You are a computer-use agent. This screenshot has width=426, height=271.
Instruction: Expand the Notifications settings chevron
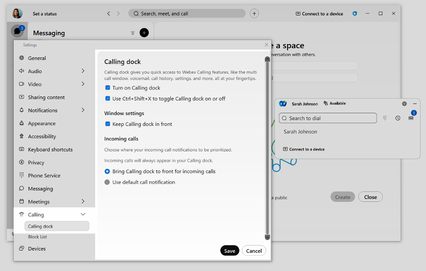[x=83, y=110]
